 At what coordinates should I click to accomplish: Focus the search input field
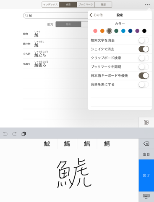56,16
